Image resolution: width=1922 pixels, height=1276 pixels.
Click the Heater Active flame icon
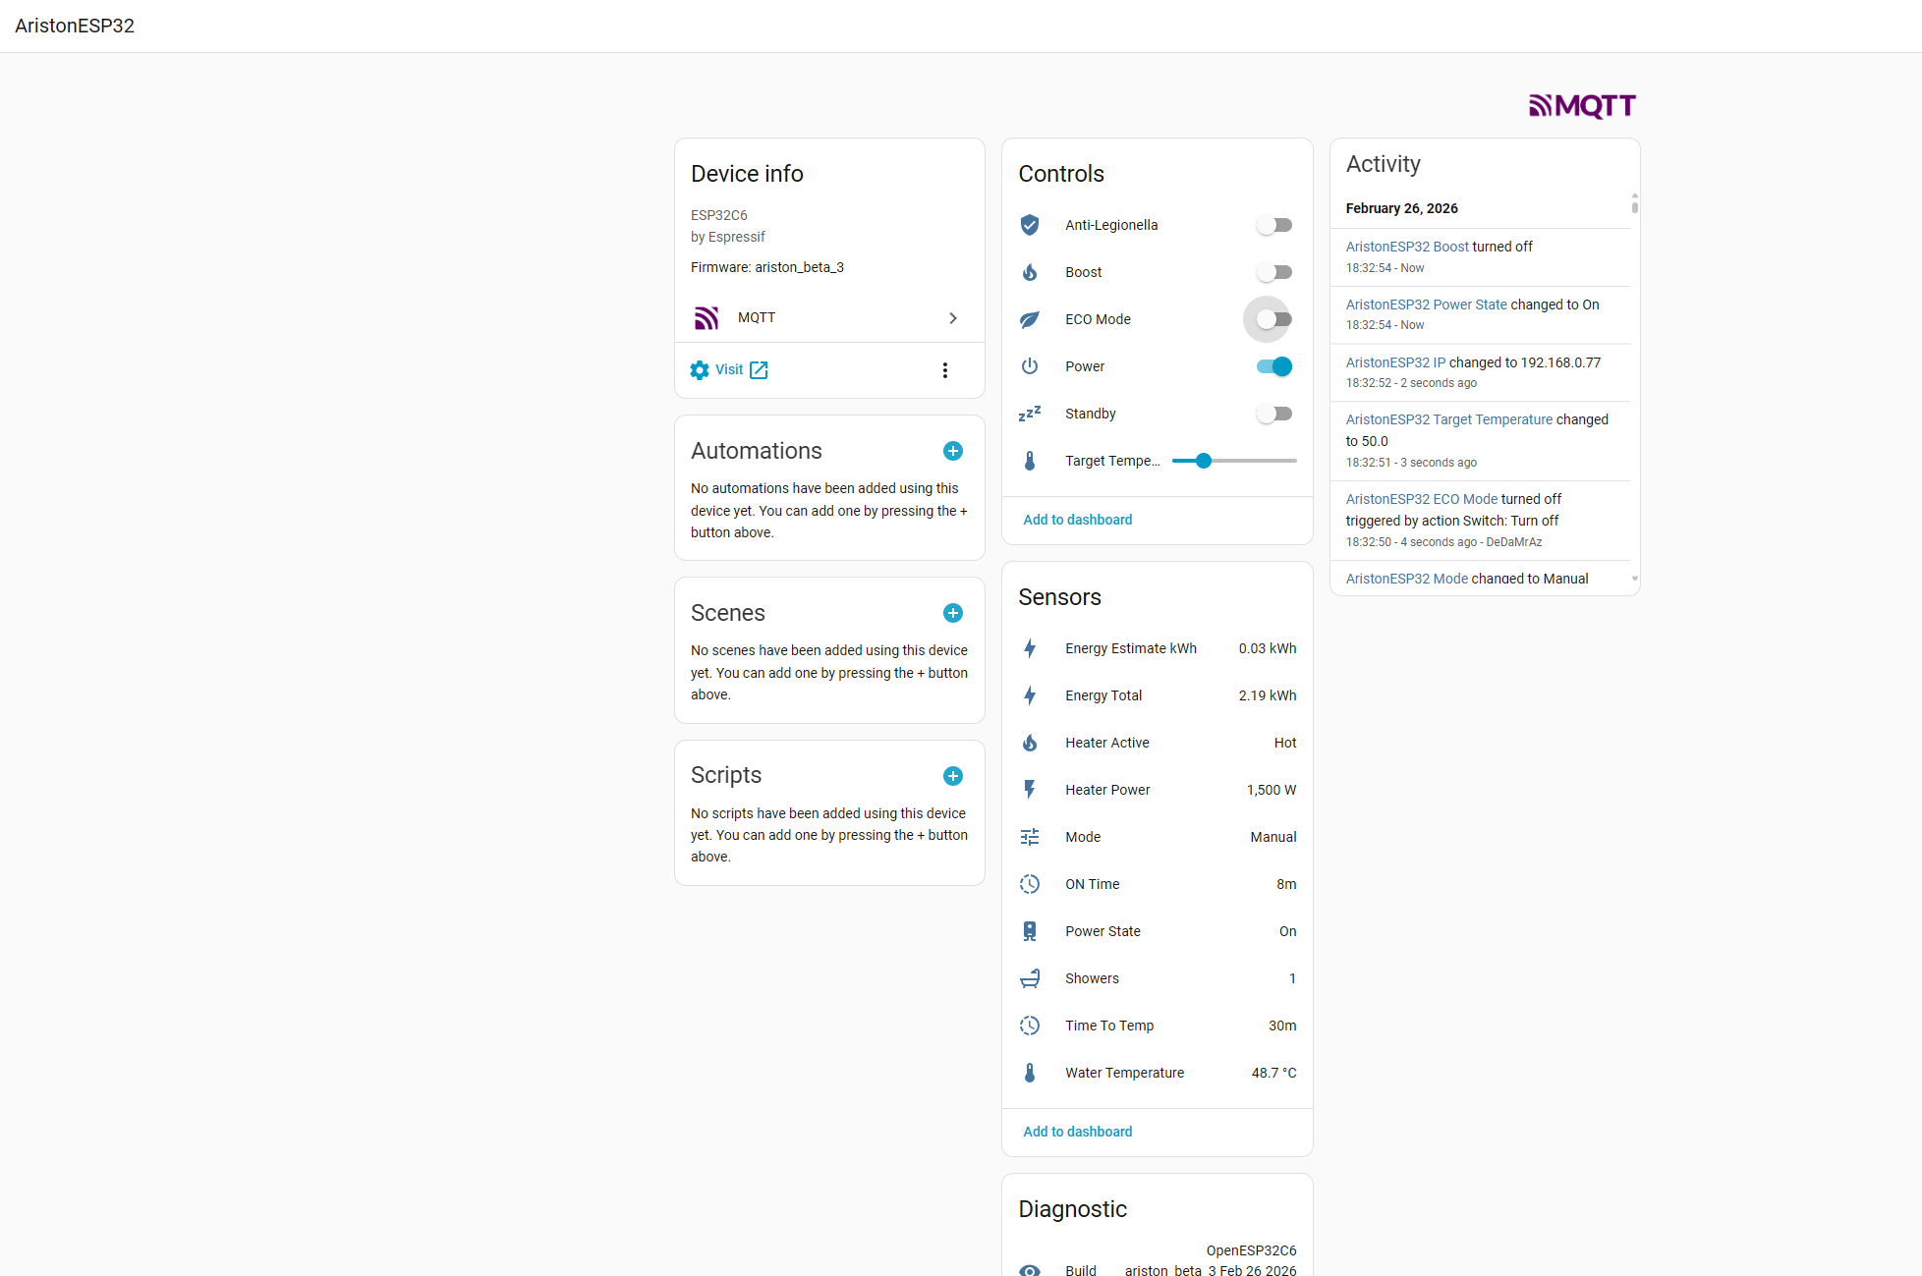point(1029,743)
